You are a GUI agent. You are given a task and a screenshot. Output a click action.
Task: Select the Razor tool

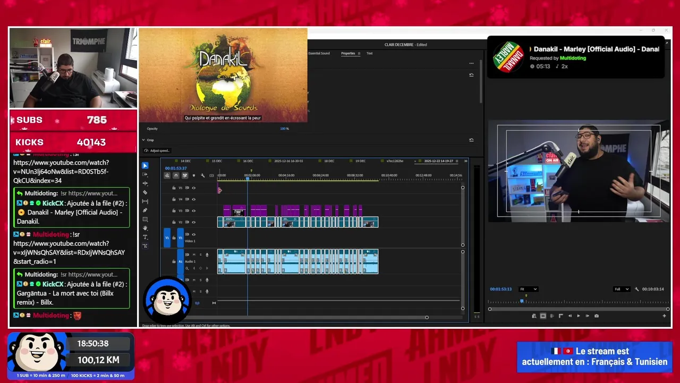[x=145, y=193]
